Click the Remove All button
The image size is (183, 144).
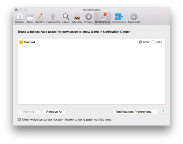coord(54,112)
